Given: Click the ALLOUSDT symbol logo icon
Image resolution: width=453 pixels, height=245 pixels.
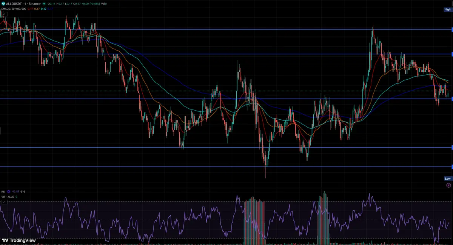Looking at the screenshot, I should pyautogui.click(x=4, y=4).
